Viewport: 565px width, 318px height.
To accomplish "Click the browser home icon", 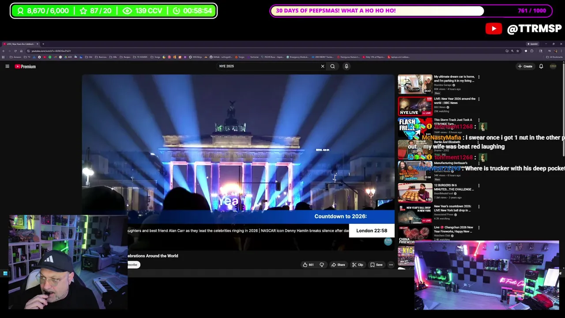I will (21, 51).
